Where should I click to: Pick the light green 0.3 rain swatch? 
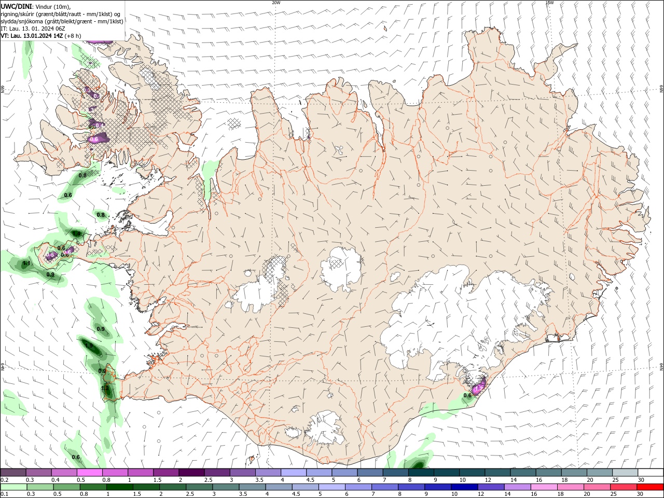pyautogui.click(x=40, y=487)
